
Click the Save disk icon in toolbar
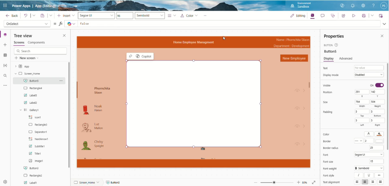pyautogui.click(x=364, y=16)
